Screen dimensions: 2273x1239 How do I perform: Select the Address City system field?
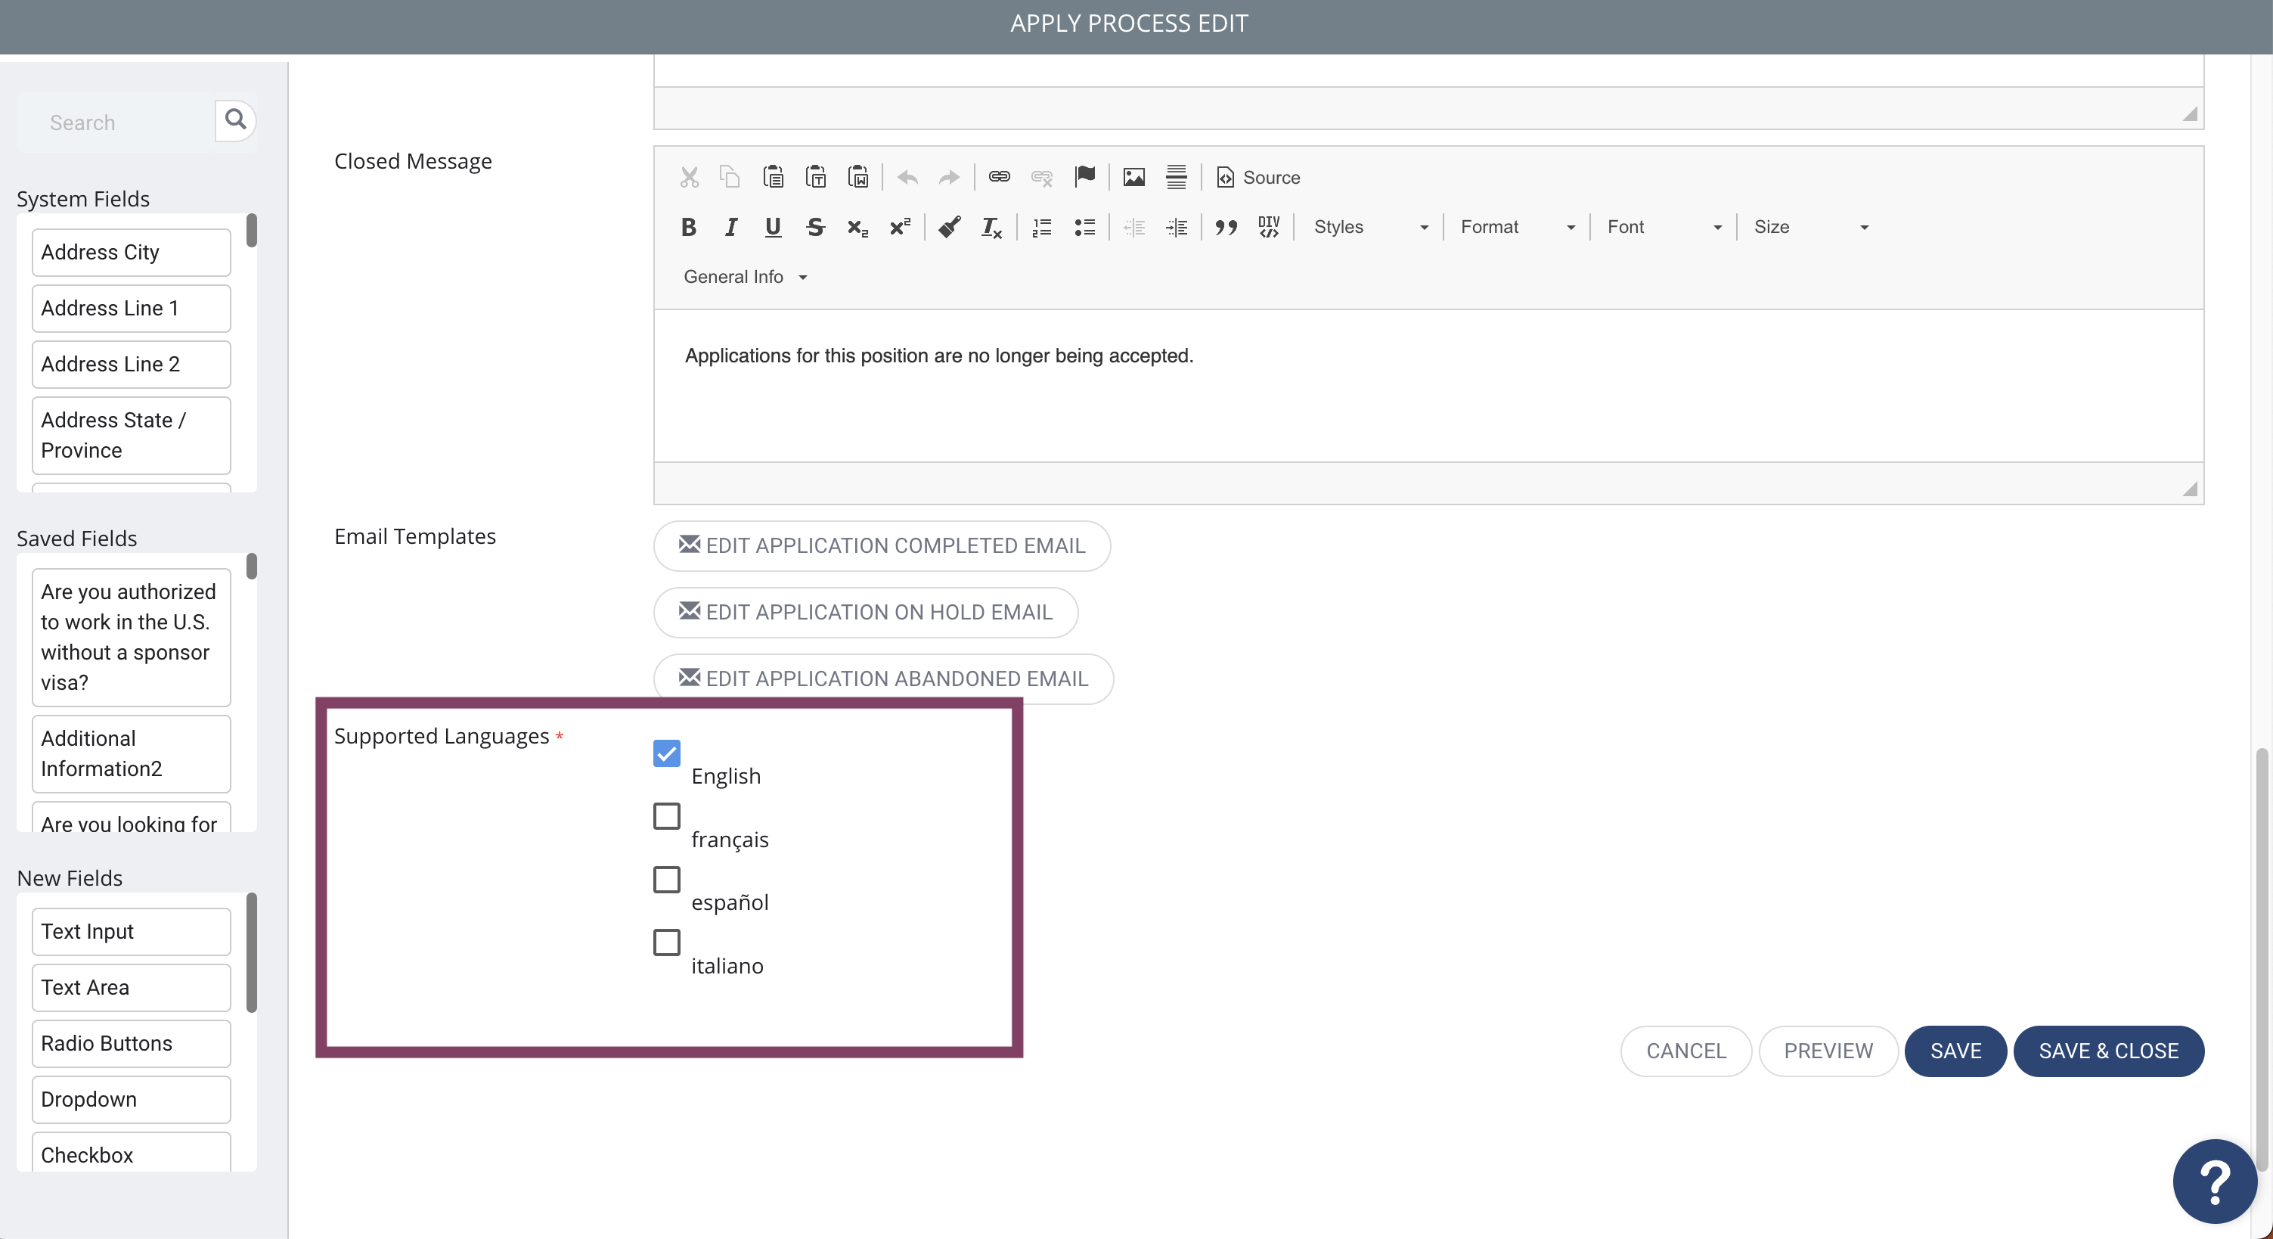coord(132,253)
